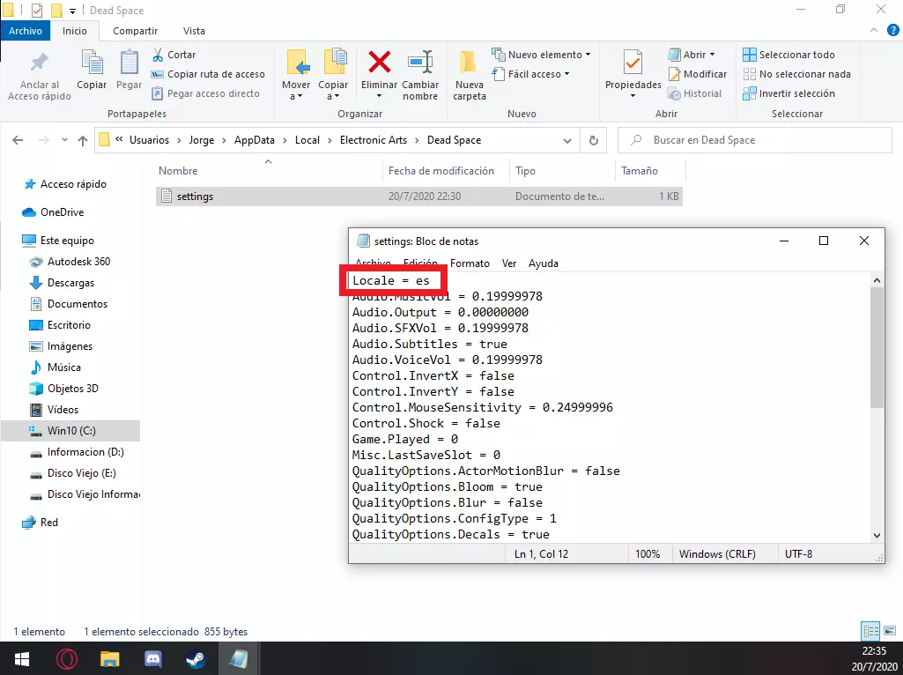Open recent locations dropdown arrow

pos(64,140)
